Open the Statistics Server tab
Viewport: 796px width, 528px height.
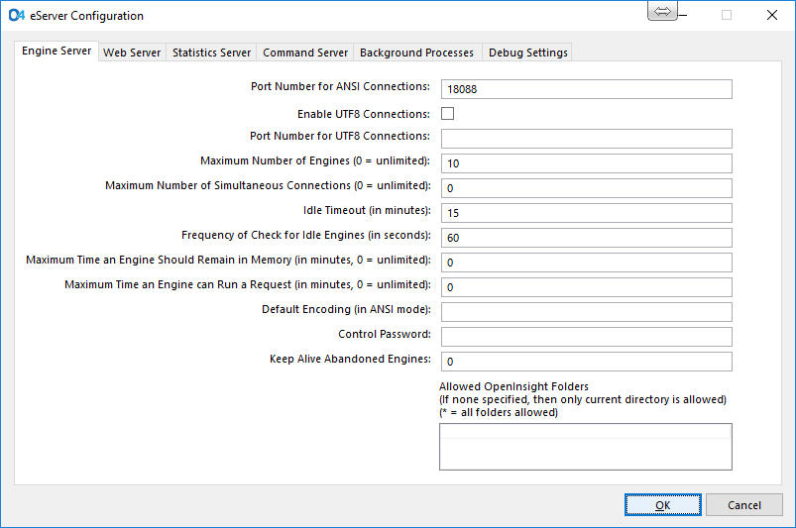coord(211,53)
